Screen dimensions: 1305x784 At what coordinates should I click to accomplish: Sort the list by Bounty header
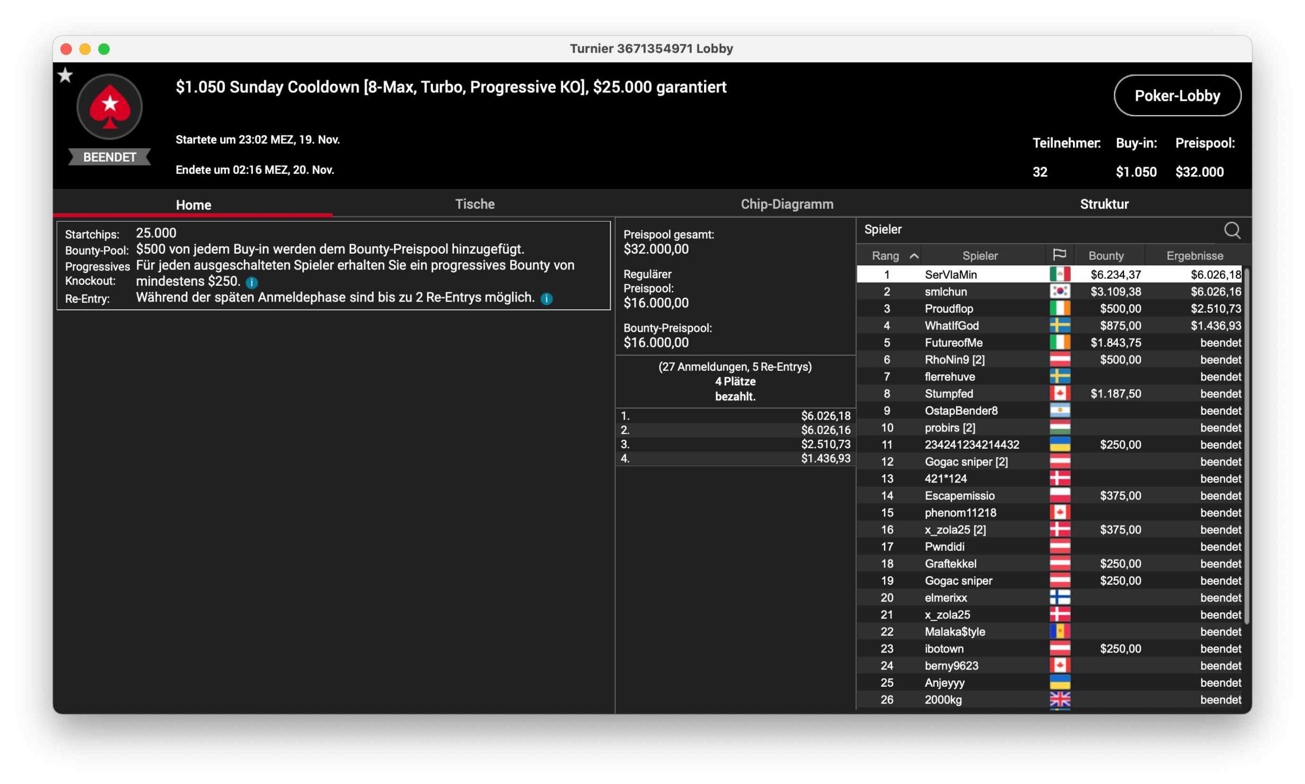(x=1106, y=256)
